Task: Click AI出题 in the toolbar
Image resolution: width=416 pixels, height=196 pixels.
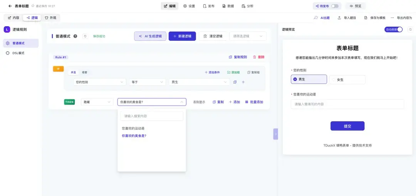Action: (322, 18)
